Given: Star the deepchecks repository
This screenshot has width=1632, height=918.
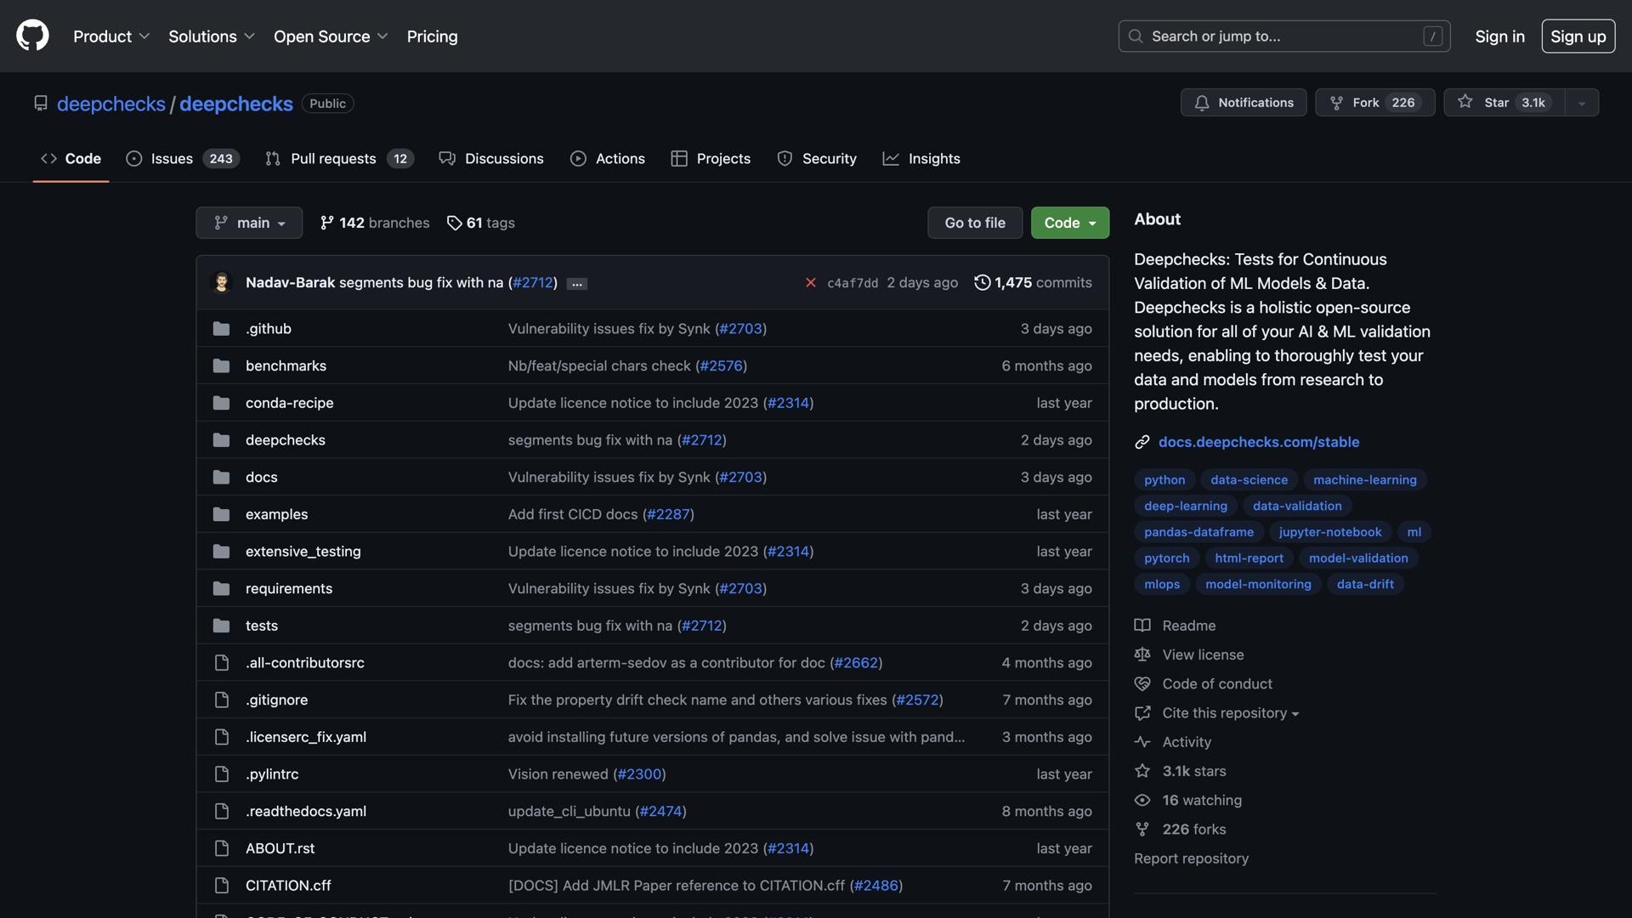Looking at the screenshot, I should [x=1501, y=102].
